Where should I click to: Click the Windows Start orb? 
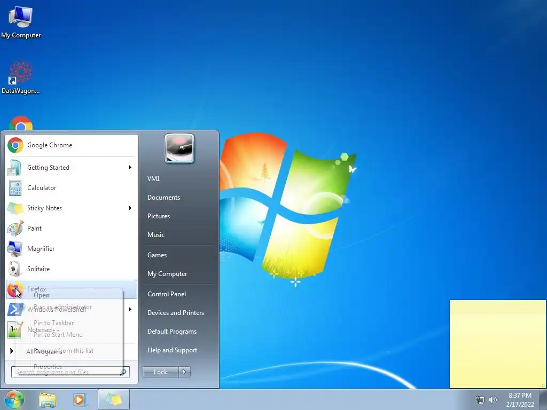pyautogui.click(x=14, y=399)
